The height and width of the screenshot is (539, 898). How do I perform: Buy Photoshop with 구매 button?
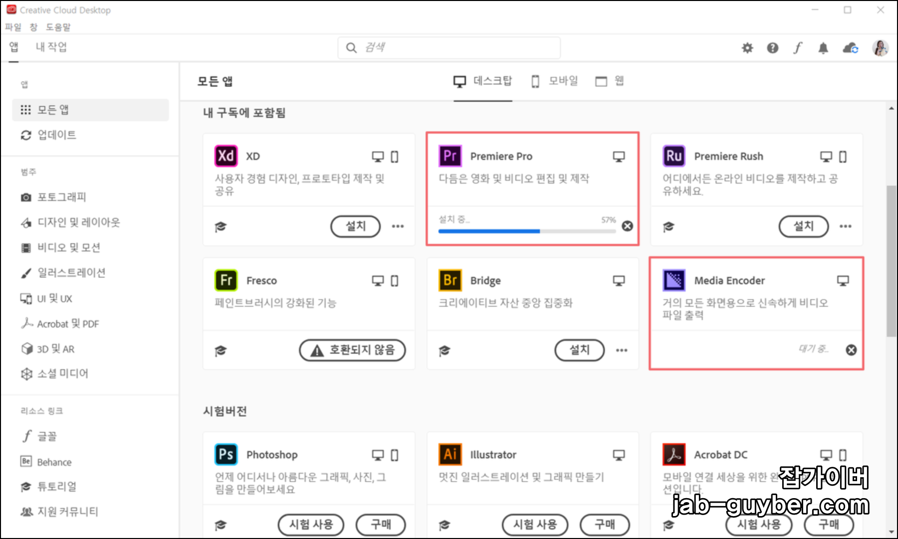381,525
